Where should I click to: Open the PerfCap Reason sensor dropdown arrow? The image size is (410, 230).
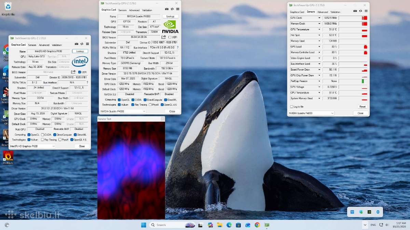point(319,81)
